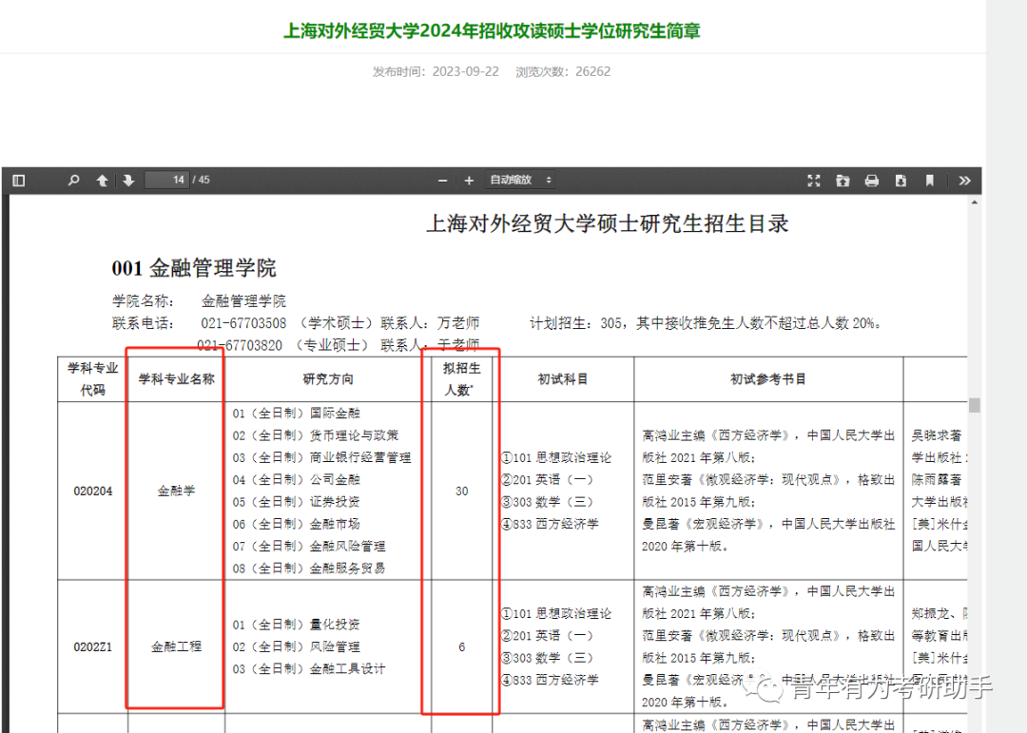The image size is (1027, 733).
Task: Click the 学科专业代码 column header
Action: pyautogui.click(x=93, y=379)
